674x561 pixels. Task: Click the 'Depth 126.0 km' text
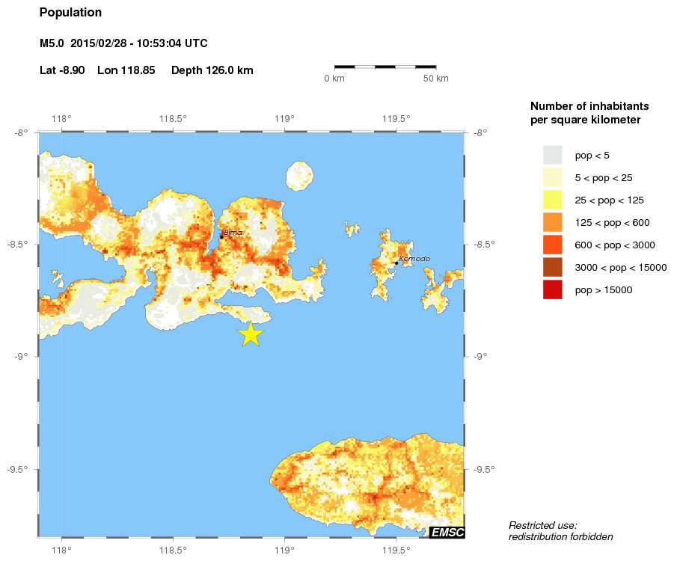[x=212, y=70]
